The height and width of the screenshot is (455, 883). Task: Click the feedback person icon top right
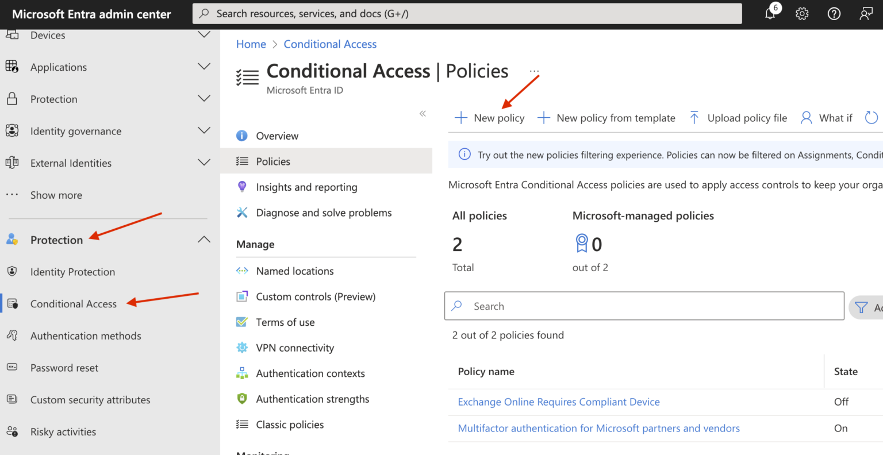tap(866, 13)
